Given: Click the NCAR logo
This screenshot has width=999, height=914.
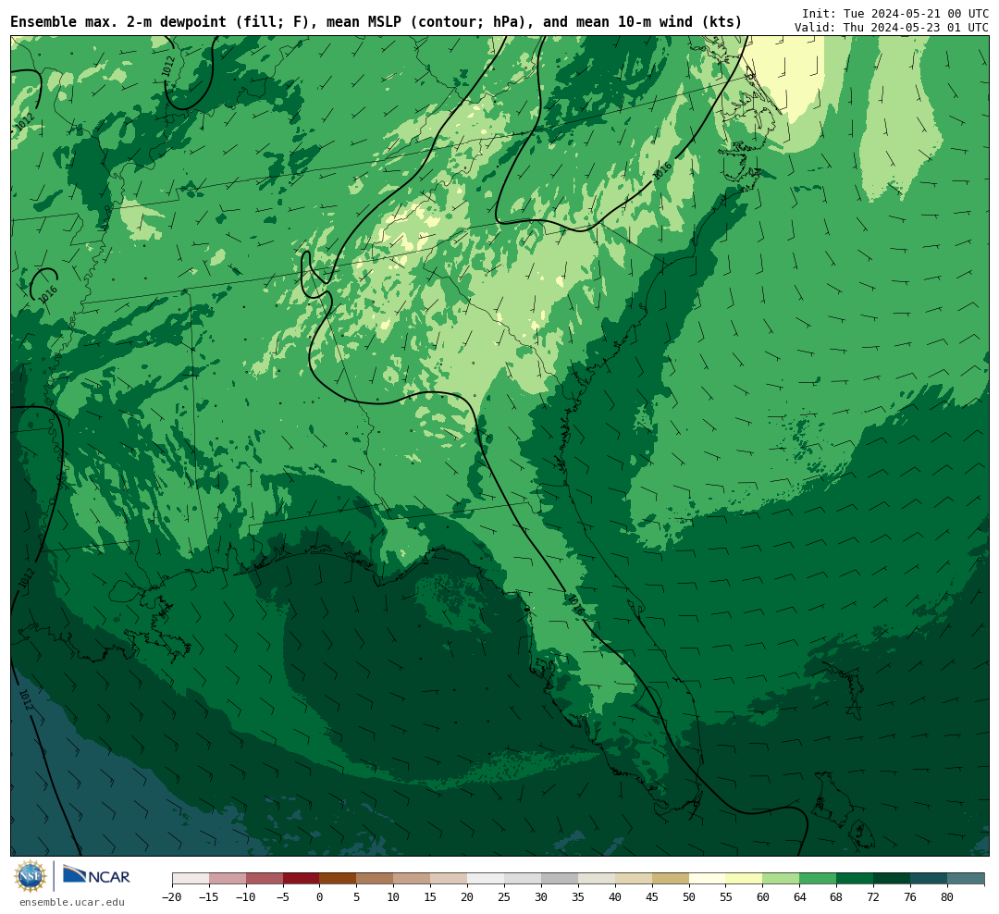Looking at the screenshot, I should pyautogui.click(x=97, y=876).
